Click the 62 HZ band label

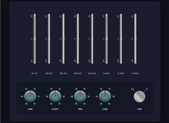click(x=49, y=73)
